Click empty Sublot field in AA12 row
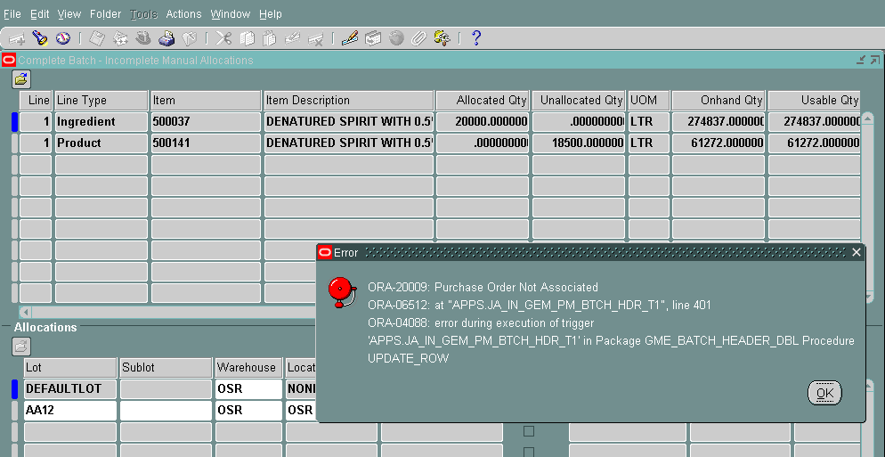Image resolution: width=885 pixels, height=457 pixels. pyautogui.click(x=166, y=411)
